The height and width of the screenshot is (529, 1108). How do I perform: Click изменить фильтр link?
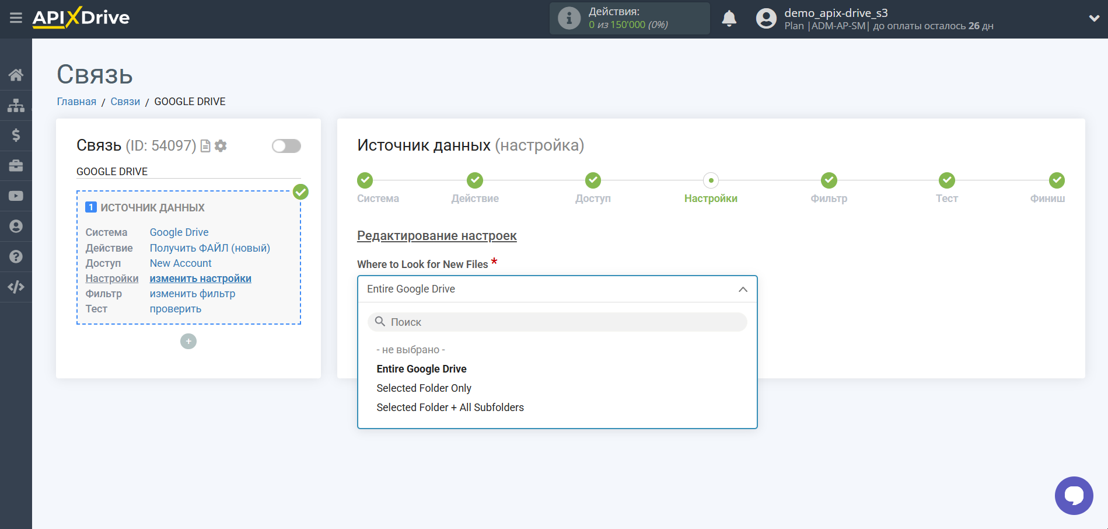coord(193,294)
